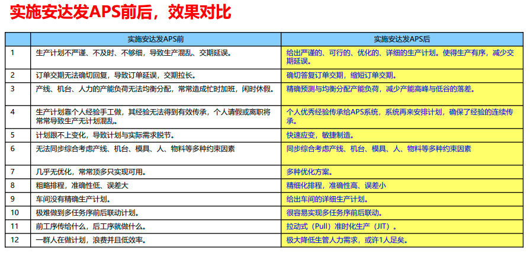Select text 个人优秀经验传承给APS系统
The image size is (530, 256).
tap(333, 112)
